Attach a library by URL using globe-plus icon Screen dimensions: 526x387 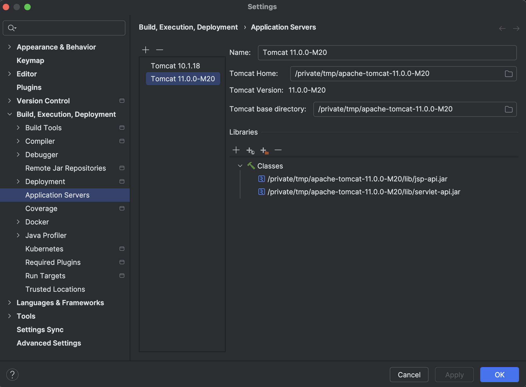250,150
